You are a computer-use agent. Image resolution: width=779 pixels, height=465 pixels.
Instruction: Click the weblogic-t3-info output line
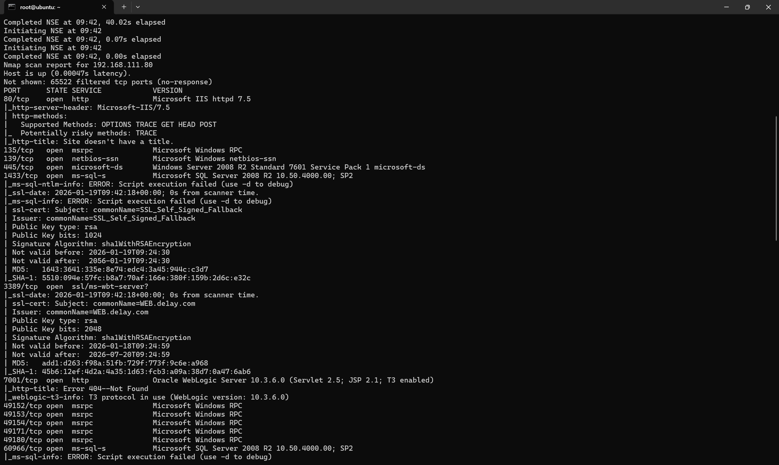pyautogui.click(x=146, y=397)
